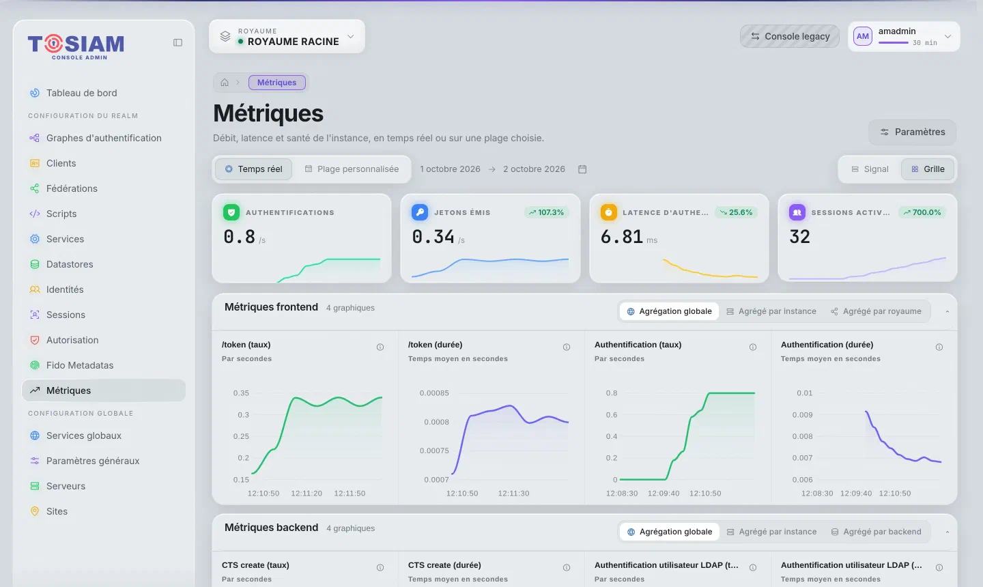983x587 pixels.
Task: Click the purple Sessions actives card icon
Action: point(797,212)
